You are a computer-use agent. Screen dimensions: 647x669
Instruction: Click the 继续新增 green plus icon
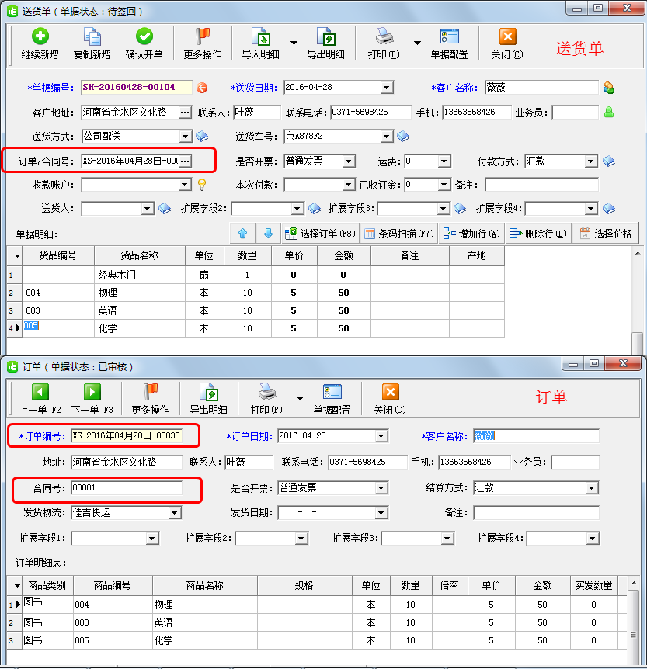(x=40, y=37)
